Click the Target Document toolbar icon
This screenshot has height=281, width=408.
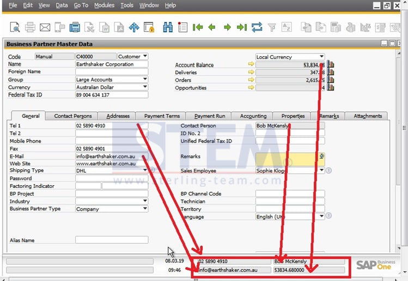(321, 27)
